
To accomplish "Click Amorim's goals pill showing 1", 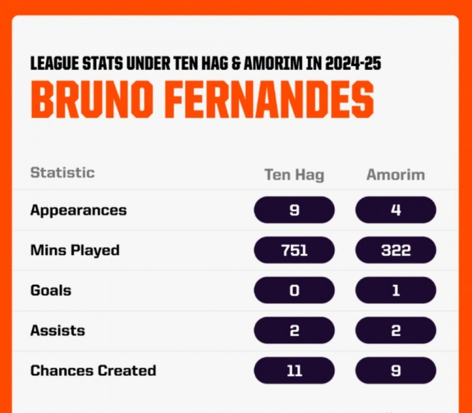I will tap(395, 290).
